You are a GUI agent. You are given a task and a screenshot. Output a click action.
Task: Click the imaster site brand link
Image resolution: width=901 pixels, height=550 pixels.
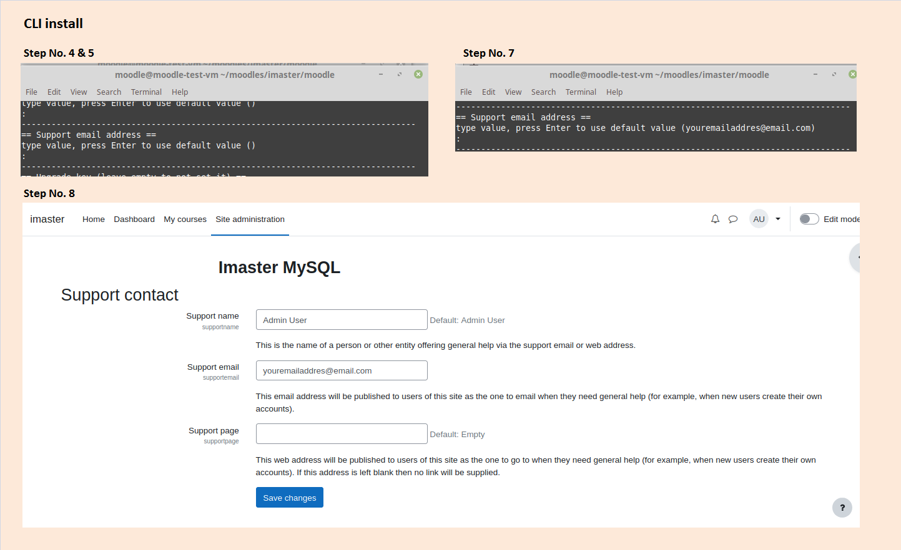(x=47, y=219)
